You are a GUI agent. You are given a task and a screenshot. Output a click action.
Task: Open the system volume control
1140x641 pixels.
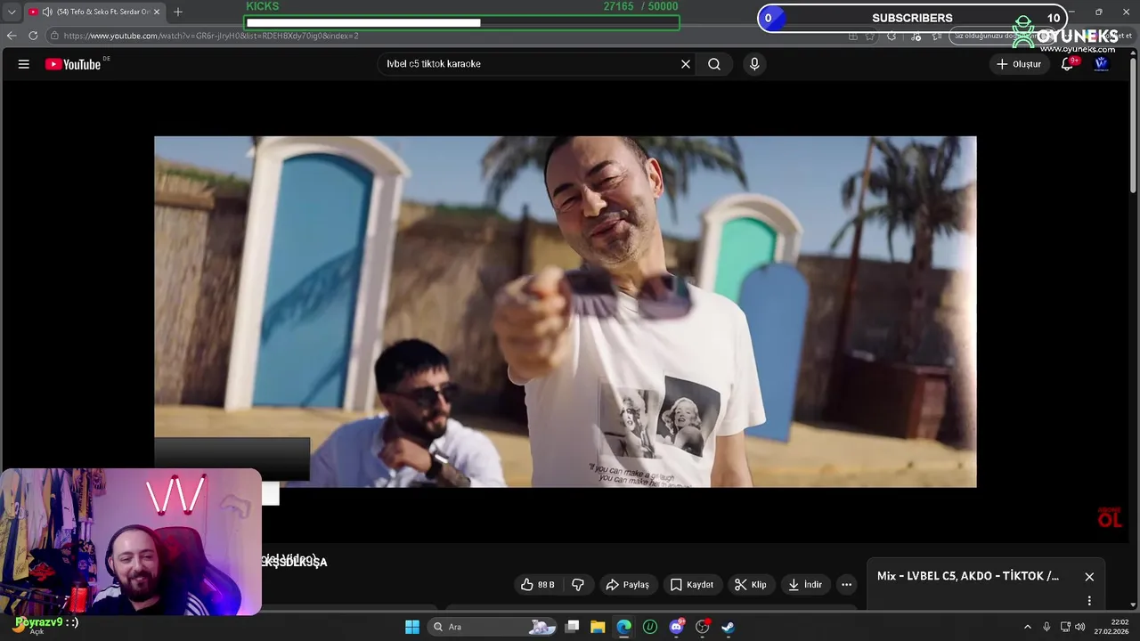[x=1079, y=627]
